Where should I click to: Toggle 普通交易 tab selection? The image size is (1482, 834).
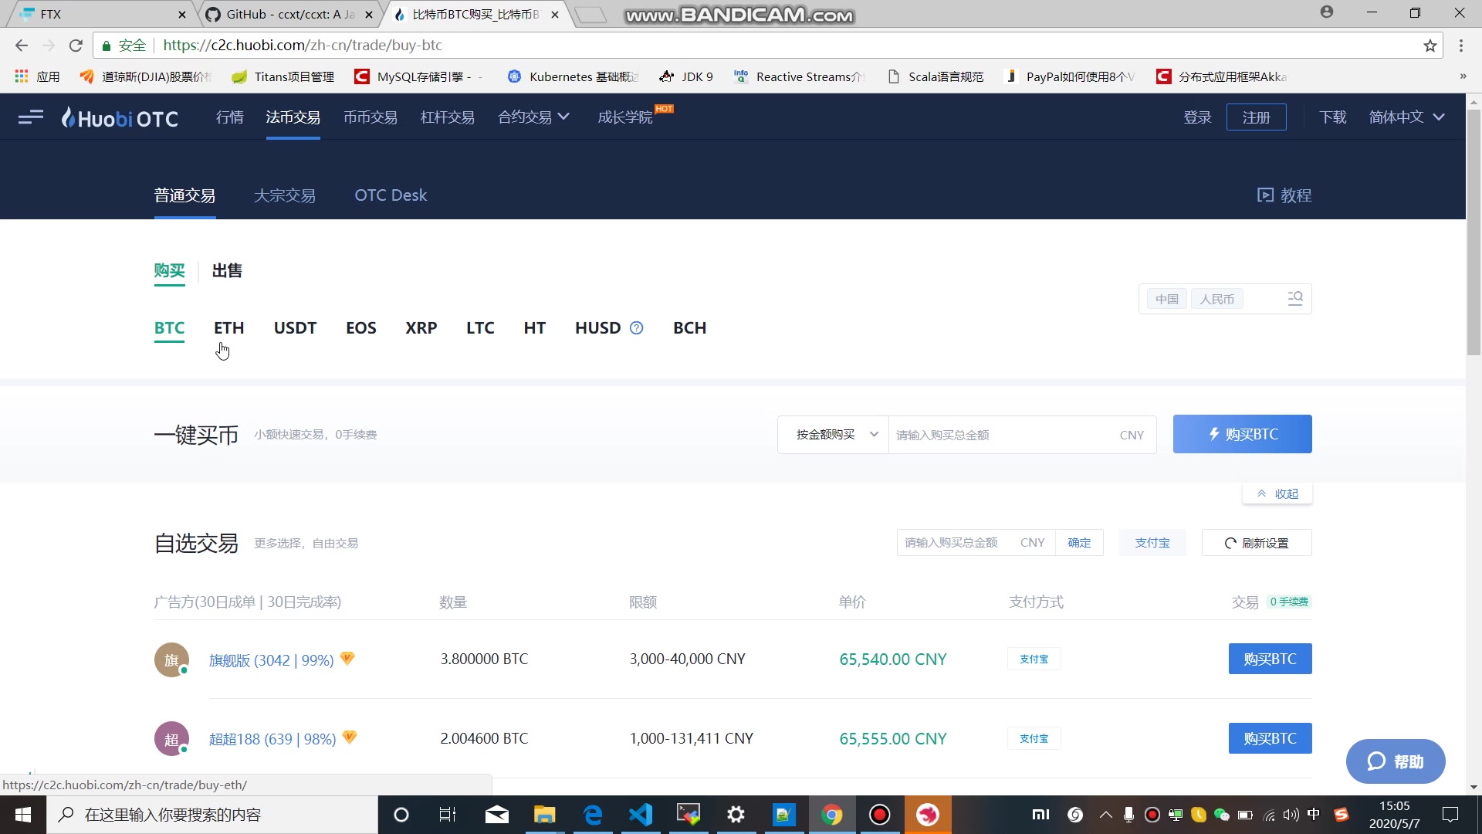(185, 195)
